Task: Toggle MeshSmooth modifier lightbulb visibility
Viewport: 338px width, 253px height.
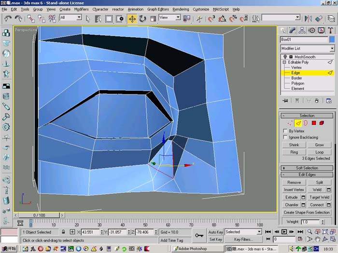Action: click(x=285, y=57)
